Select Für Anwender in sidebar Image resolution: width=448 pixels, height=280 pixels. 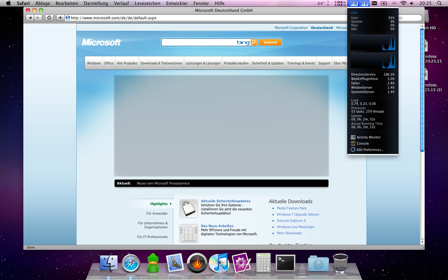click(x=157, y=213)
